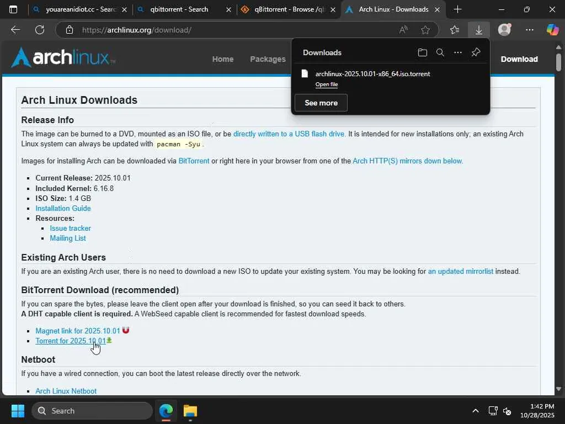The height and width of the screenshot is (424, 565).
Task: Click Torrent for 2025.10.01 link
Action: tap(71, 341)
